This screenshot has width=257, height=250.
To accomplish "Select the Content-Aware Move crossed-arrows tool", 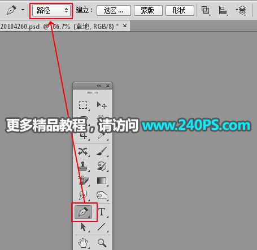I will click(83, 151).
